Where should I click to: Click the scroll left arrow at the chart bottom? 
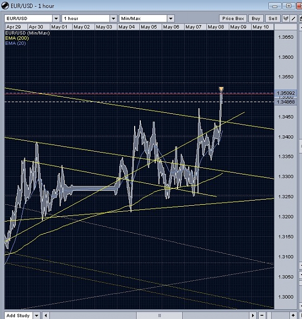(46, 315)
